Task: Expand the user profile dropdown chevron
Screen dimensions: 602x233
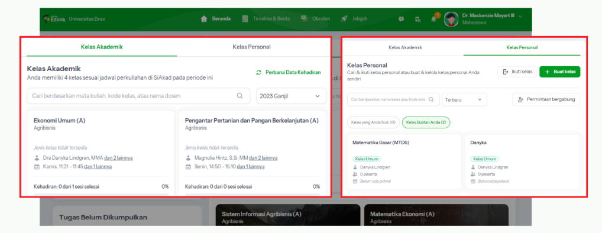Action: (x=520, y=17)
